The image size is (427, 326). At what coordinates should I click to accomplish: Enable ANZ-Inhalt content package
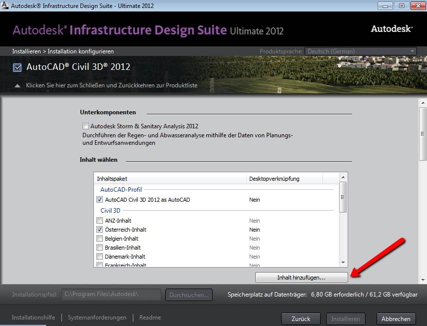[x=99, y=221]
